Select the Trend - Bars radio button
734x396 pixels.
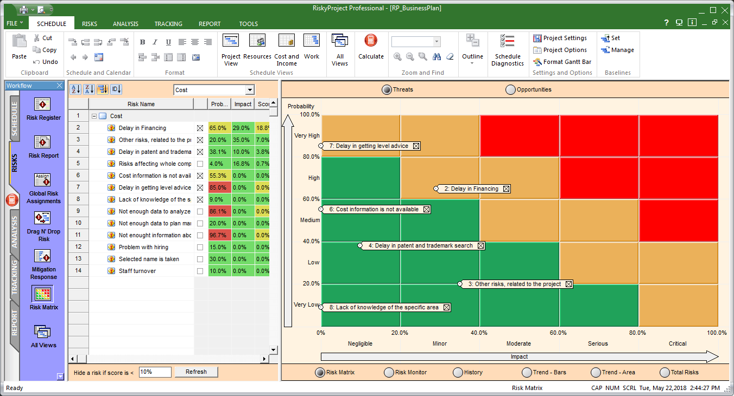tap(526, 373)
